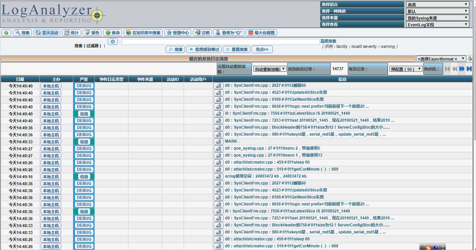This screenshot has height=250, width=476.
Task: Open details icon for 14:49:26 sleep 60 row
Action: [x=218, y=163]
